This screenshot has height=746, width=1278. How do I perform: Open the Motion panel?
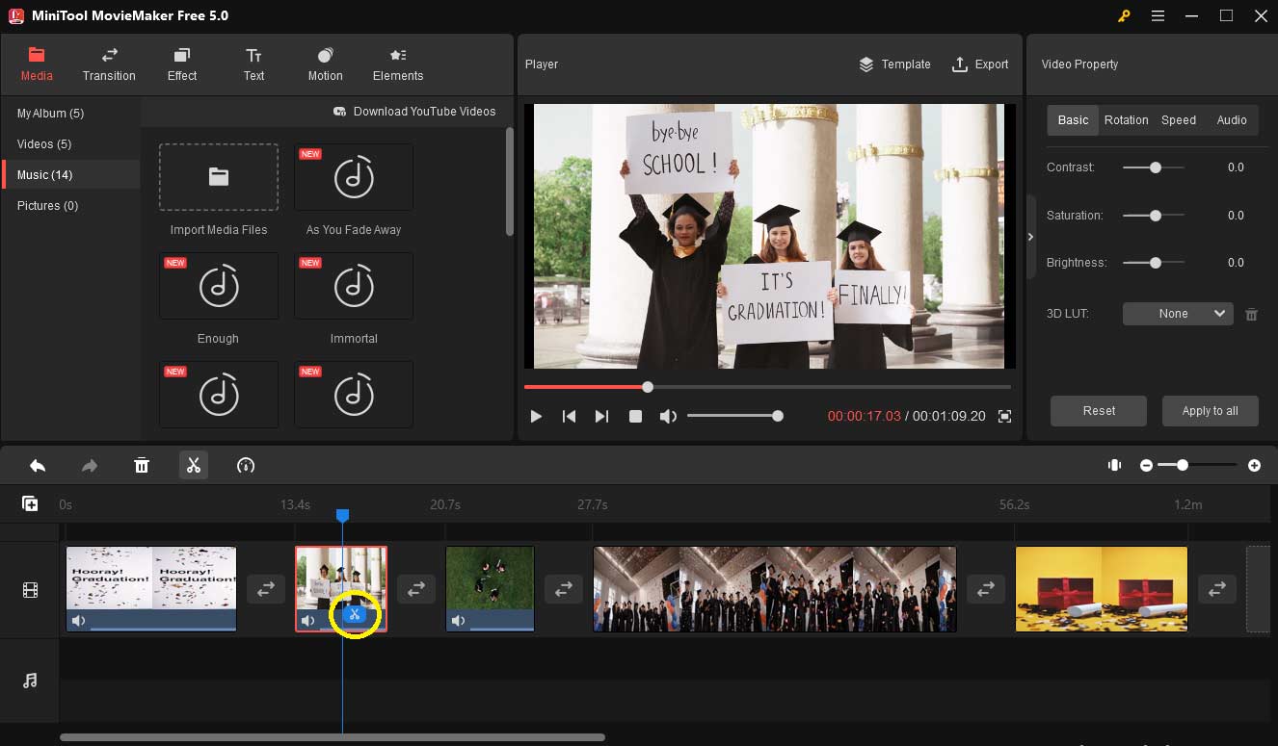pyautogui.click(x=325, y=64)
